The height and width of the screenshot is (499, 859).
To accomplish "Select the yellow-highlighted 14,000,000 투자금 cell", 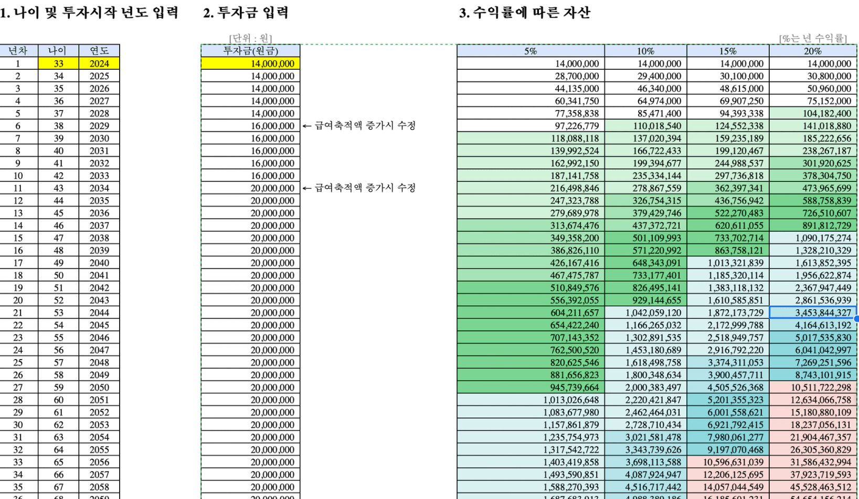I will pyautogui.click(x=250, y=63).
